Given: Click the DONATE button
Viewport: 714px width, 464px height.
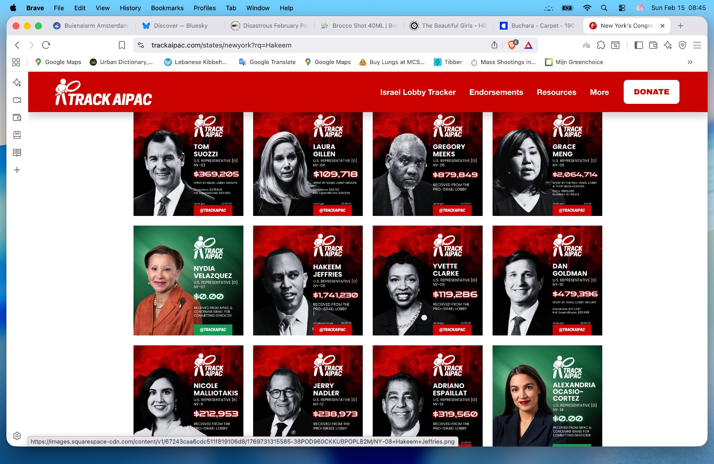Looking at the screenshot, I should (651, 92).
